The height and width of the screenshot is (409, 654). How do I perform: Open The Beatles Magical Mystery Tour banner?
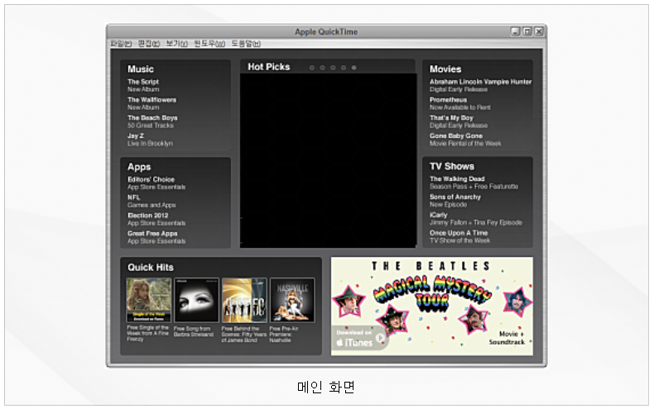[x=431, y=306]
